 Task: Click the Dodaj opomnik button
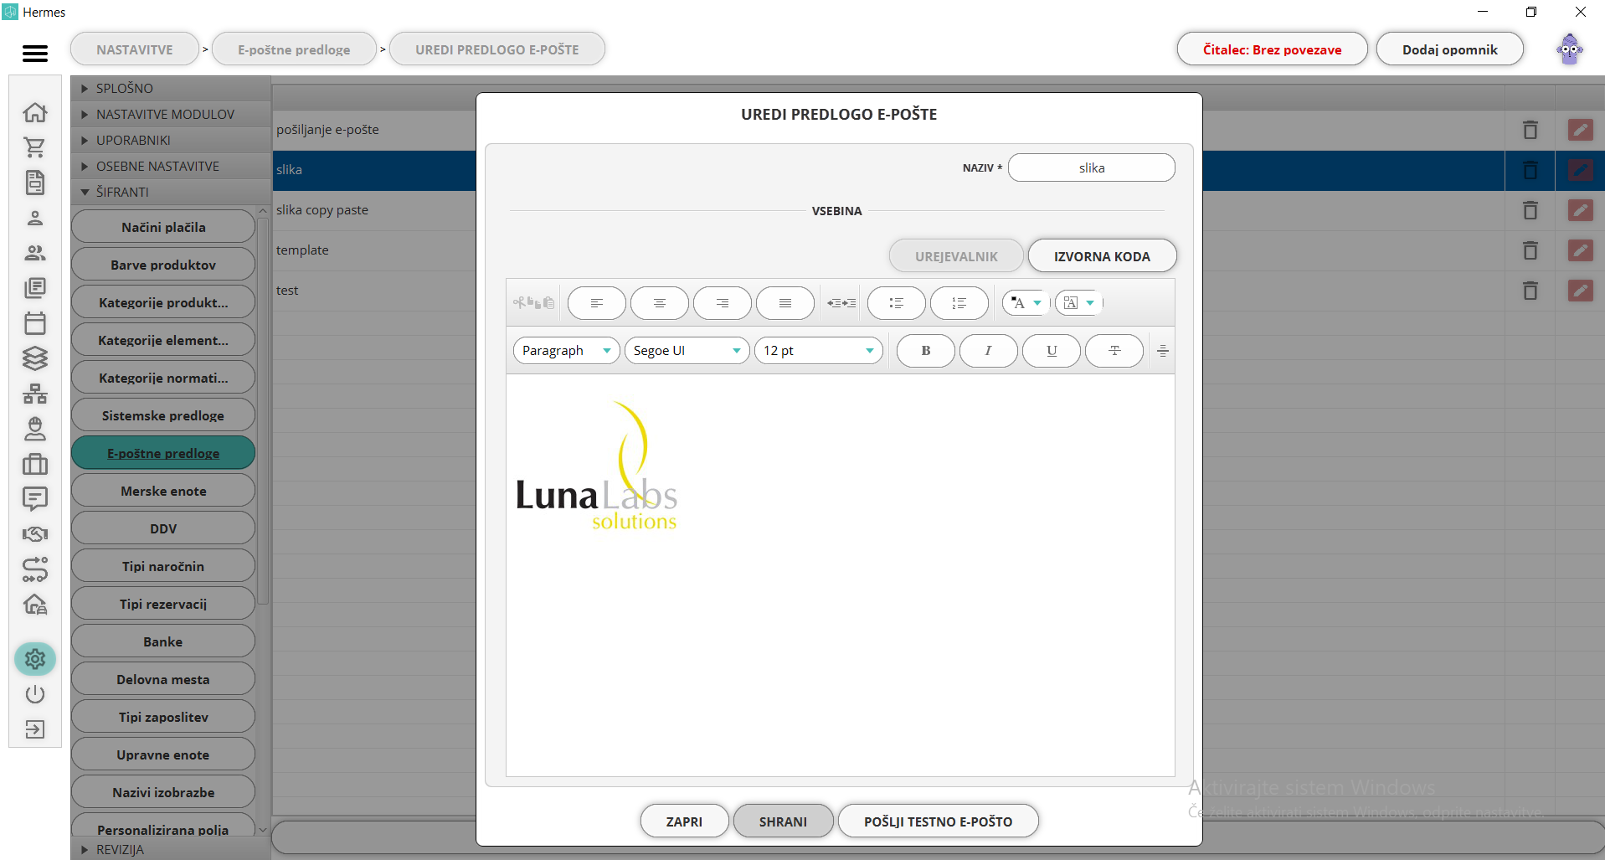click(x=1449, y=49)
